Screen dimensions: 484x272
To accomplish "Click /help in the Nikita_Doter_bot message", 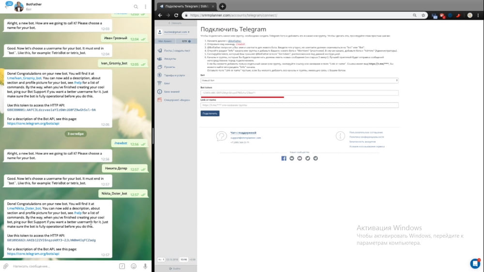I will (x=78, y=213).
